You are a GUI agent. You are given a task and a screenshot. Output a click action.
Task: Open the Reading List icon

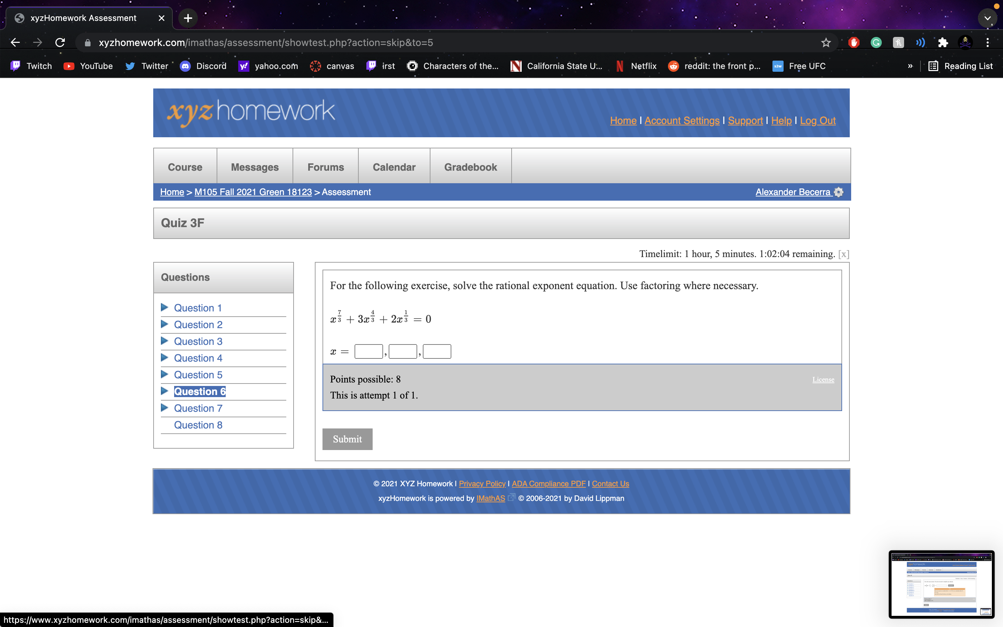933,66
